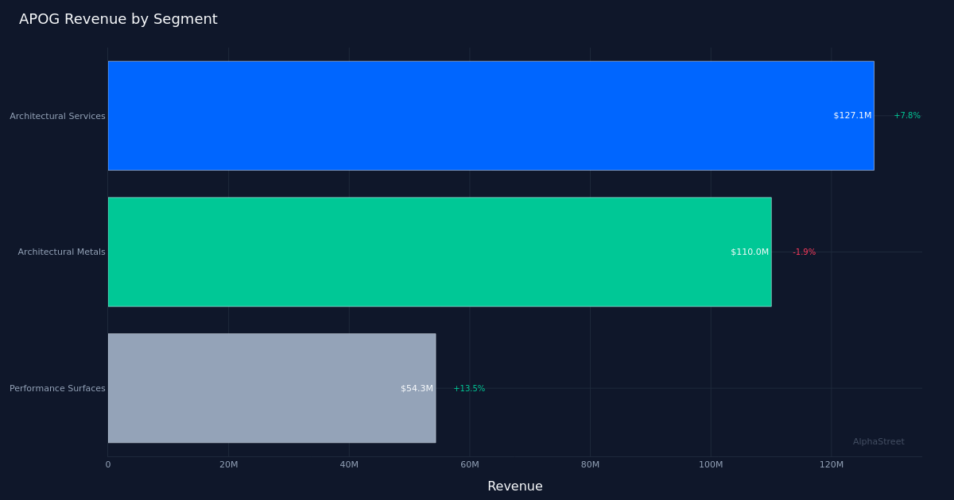
Task: Click the +13.5% growth indicator
Action: click(469, 389)
